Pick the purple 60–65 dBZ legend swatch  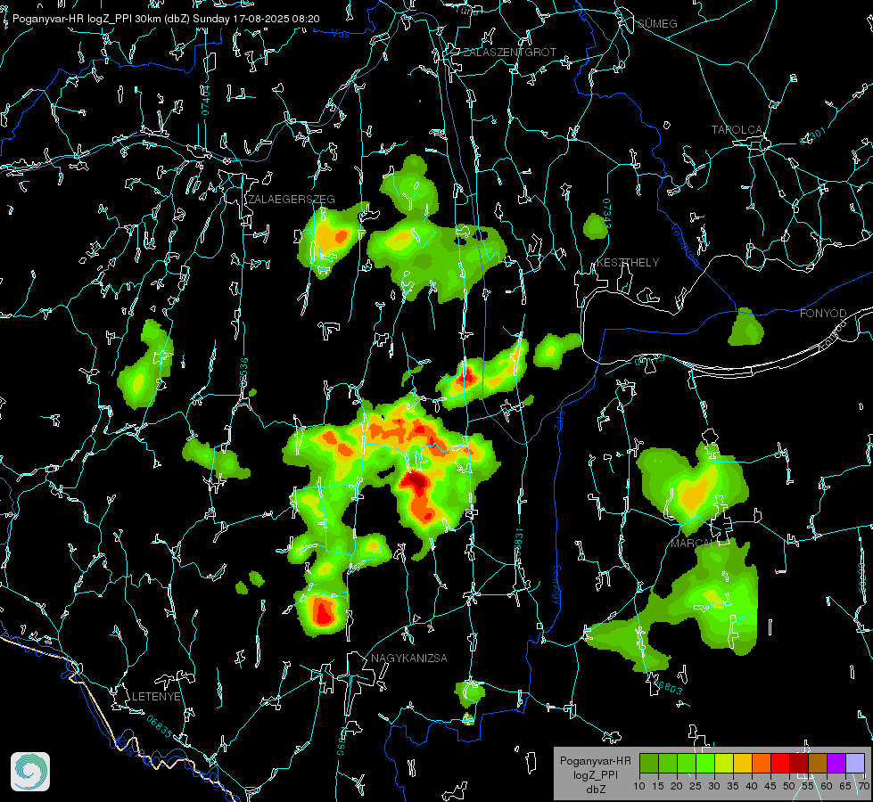(x=836, y=763)
